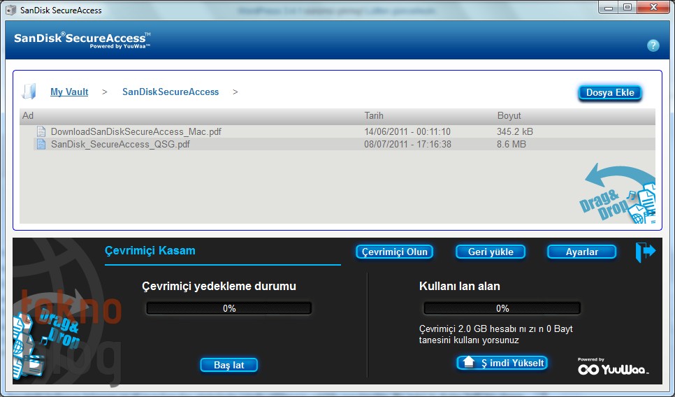Click date 08/07/2011 - 17:16:38
Screen dimensions: 675x397
tap(407, 144)
